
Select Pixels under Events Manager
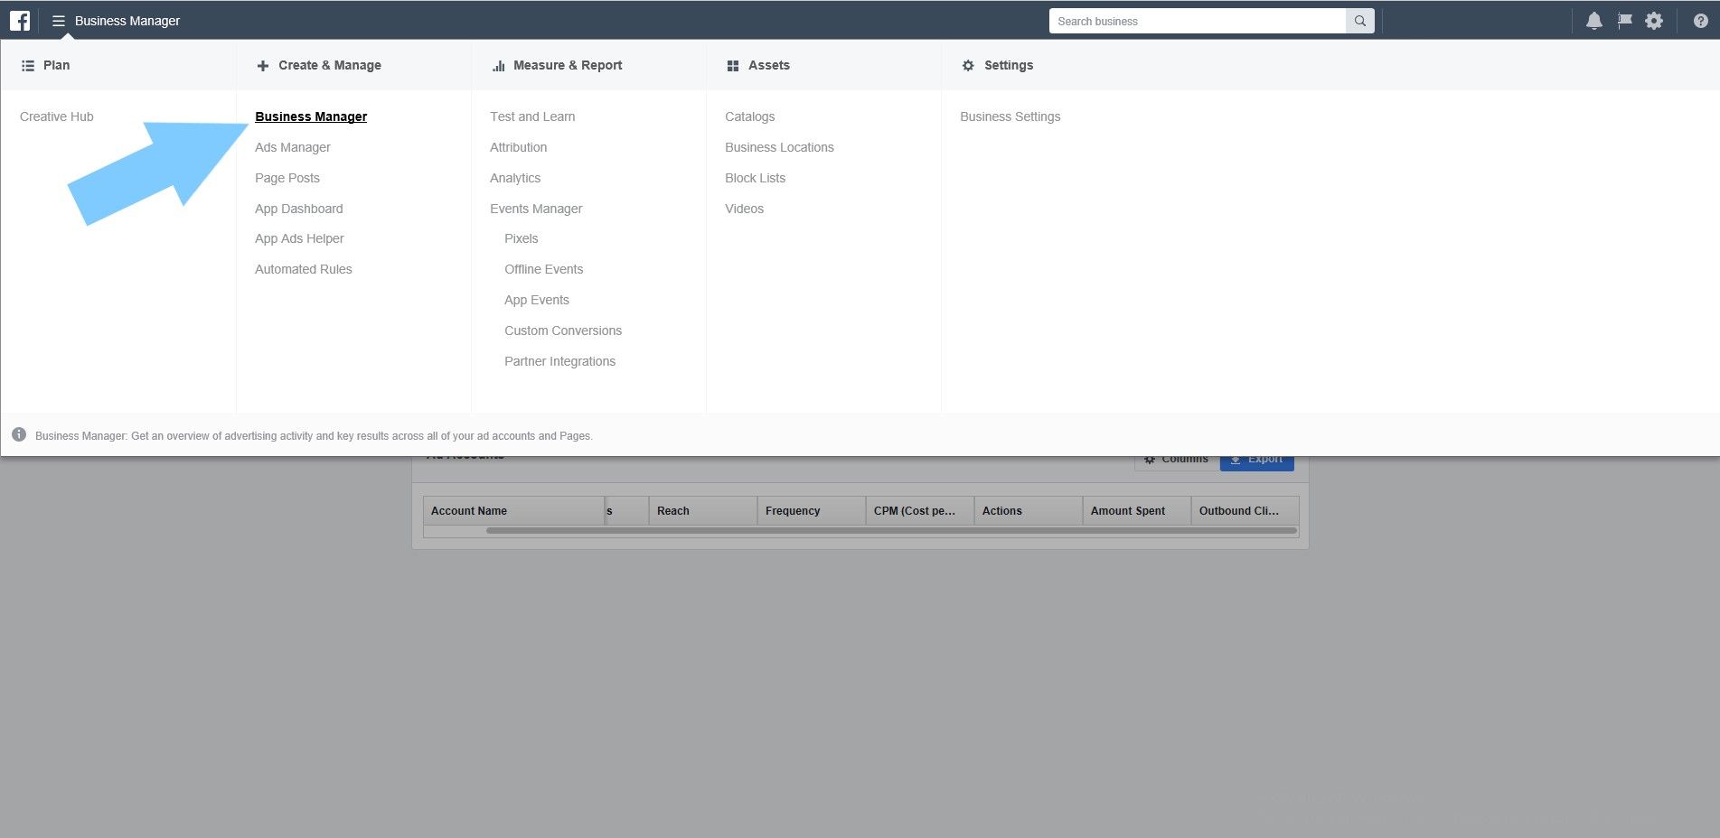click(522, 238)
